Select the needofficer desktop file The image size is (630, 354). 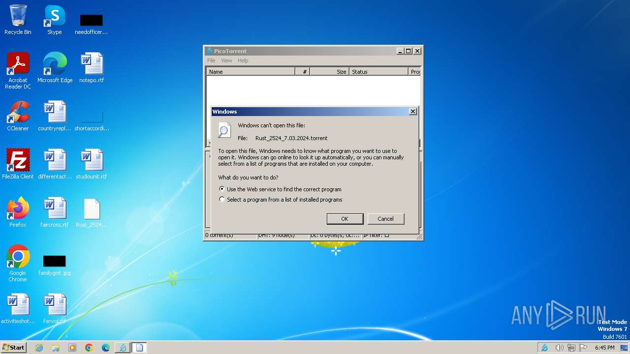point(92,24)
